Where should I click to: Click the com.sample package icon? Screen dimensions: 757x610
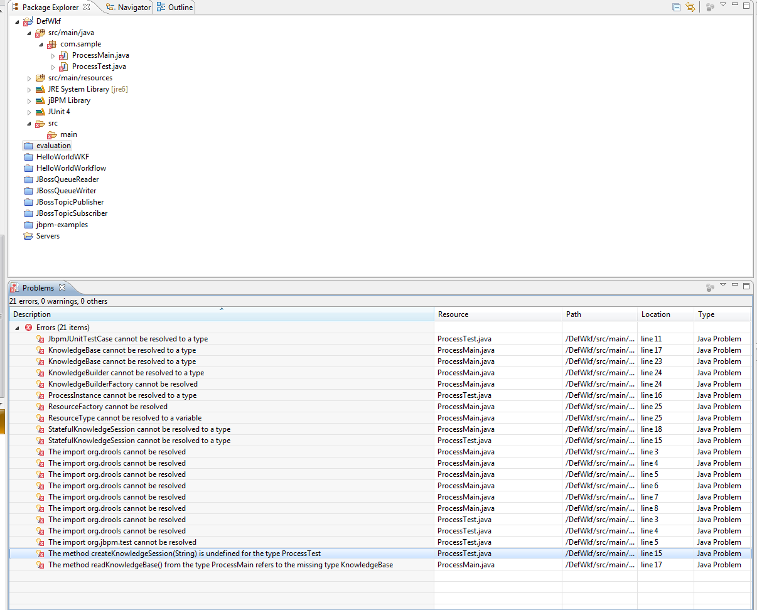point(51,44)
